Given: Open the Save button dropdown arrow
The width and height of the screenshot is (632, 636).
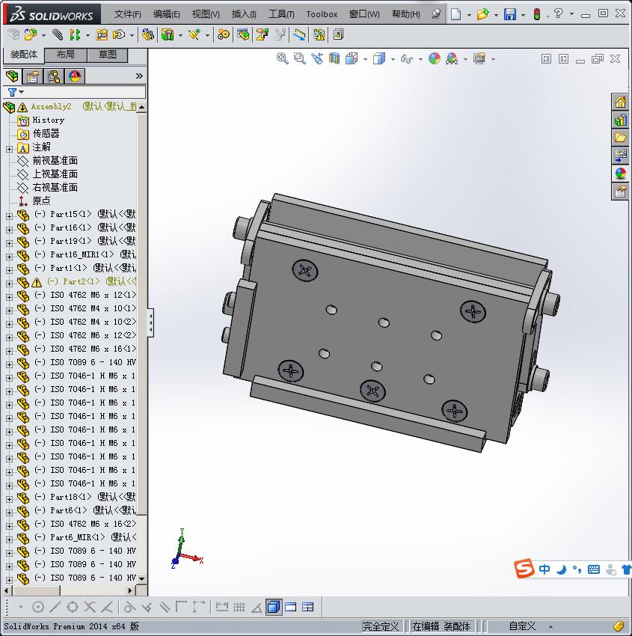Looking at the screenshot, I should (x=523, y=15).
